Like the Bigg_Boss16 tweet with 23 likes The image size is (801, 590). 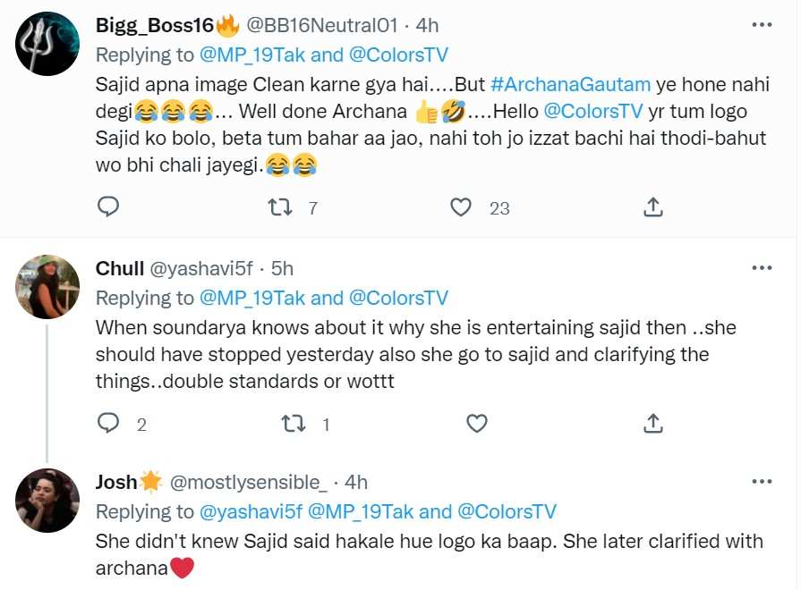click(x=461, y=207)
